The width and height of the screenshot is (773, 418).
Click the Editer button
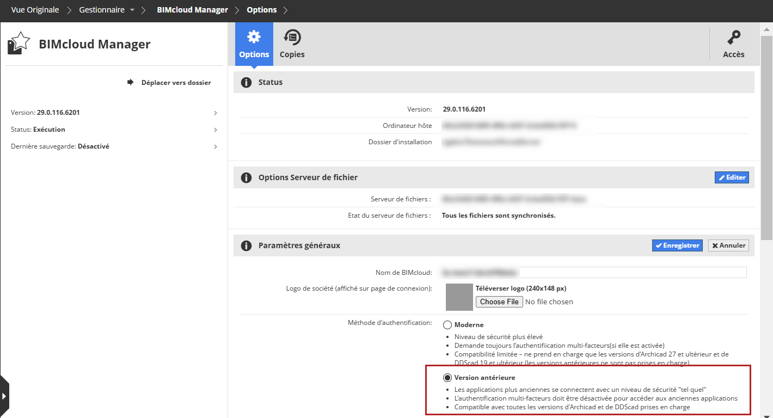(732, 177)
